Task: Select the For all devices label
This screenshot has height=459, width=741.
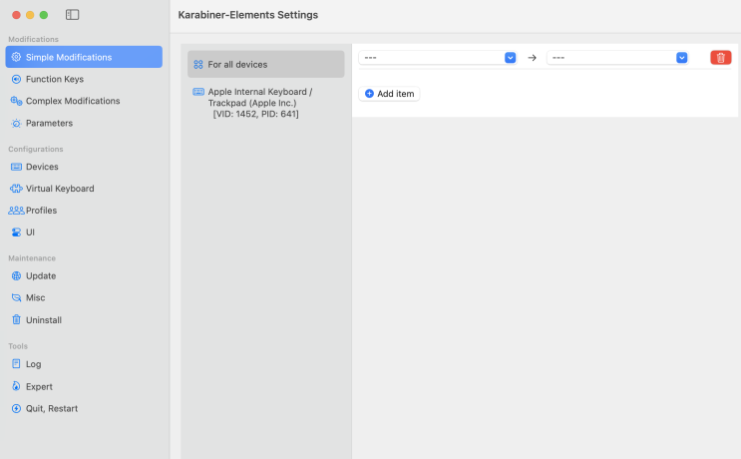Action: coord(237,64)
